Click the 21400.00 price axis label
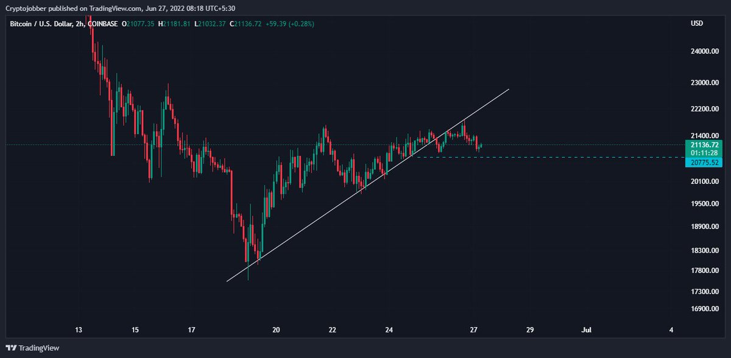Screen dimensions: 731x358 click(705, 135)
